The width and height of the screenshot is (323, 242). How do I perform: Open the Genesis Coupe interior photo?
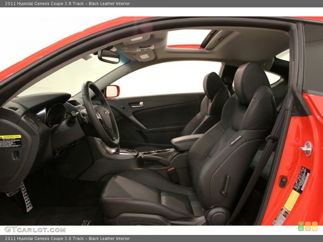pyautogui.click(x=161, y=121)
